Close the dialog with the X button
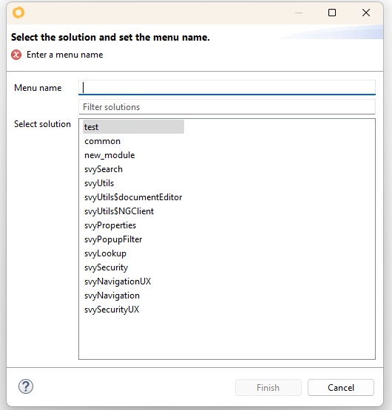 click(x=366, y=13)
